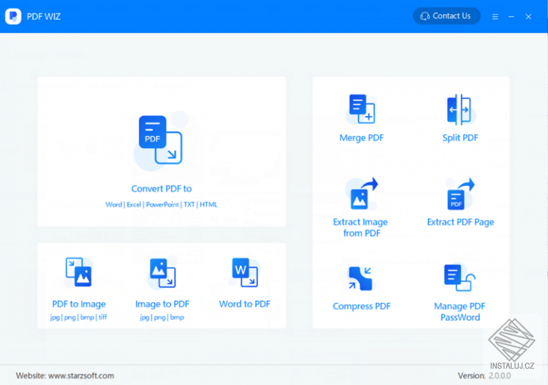Open the www.starzsoft.com website link
Screen dimensions: 548x385
[81, 376]
